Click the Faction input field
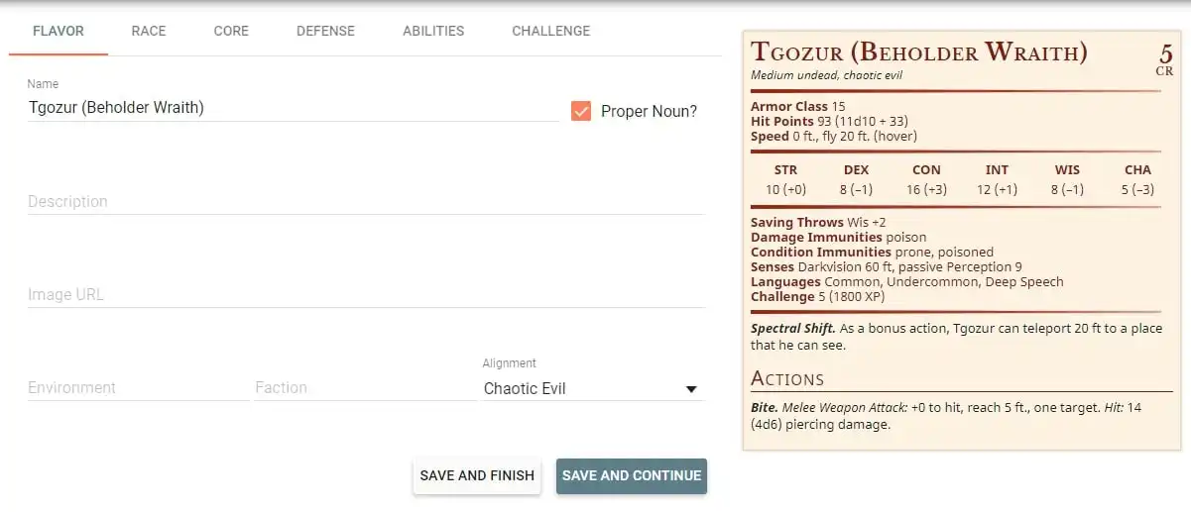This screenshot has width=1191, height=512. tap(365, 387)
